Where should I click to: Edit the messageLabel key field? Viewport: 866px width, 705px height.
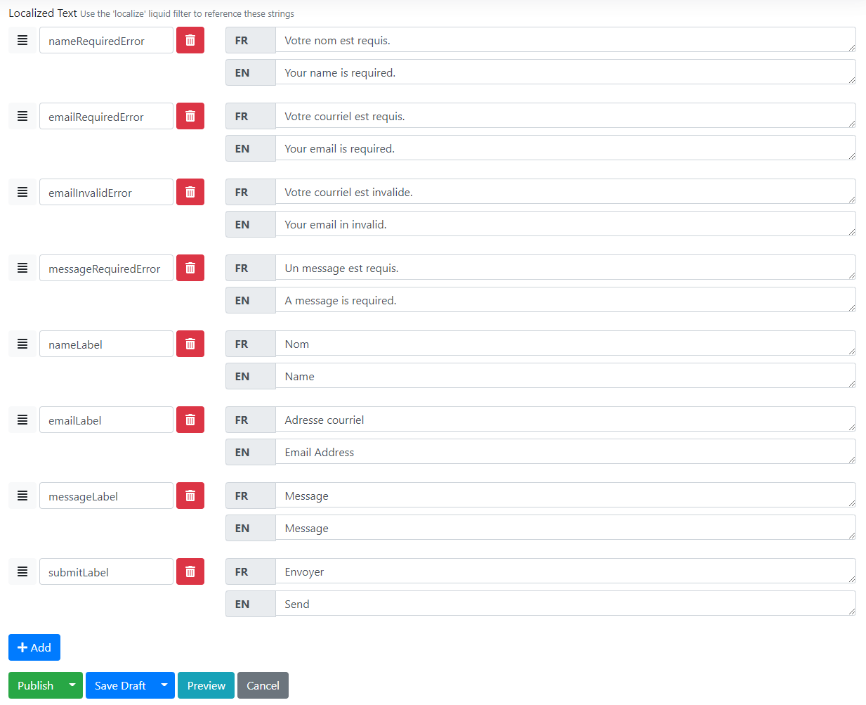tap(106, 496)
